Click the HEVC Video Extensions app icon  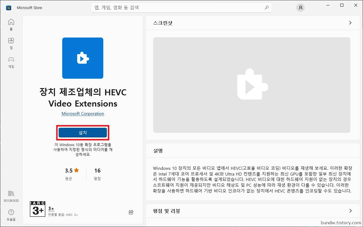tap(83, 58)
